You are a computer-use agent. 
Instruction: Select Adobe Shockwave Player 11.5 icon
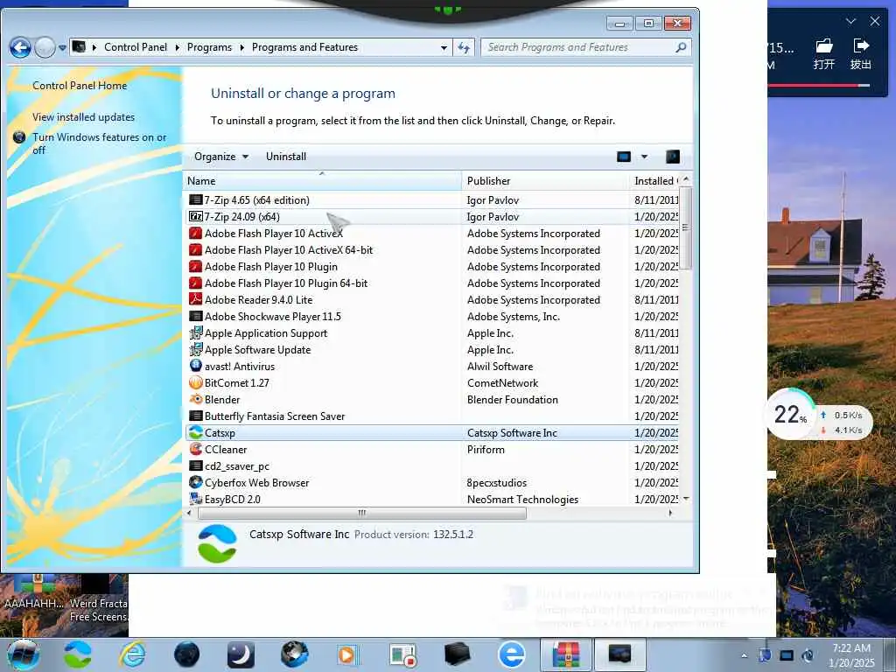(x=195, y=316)
